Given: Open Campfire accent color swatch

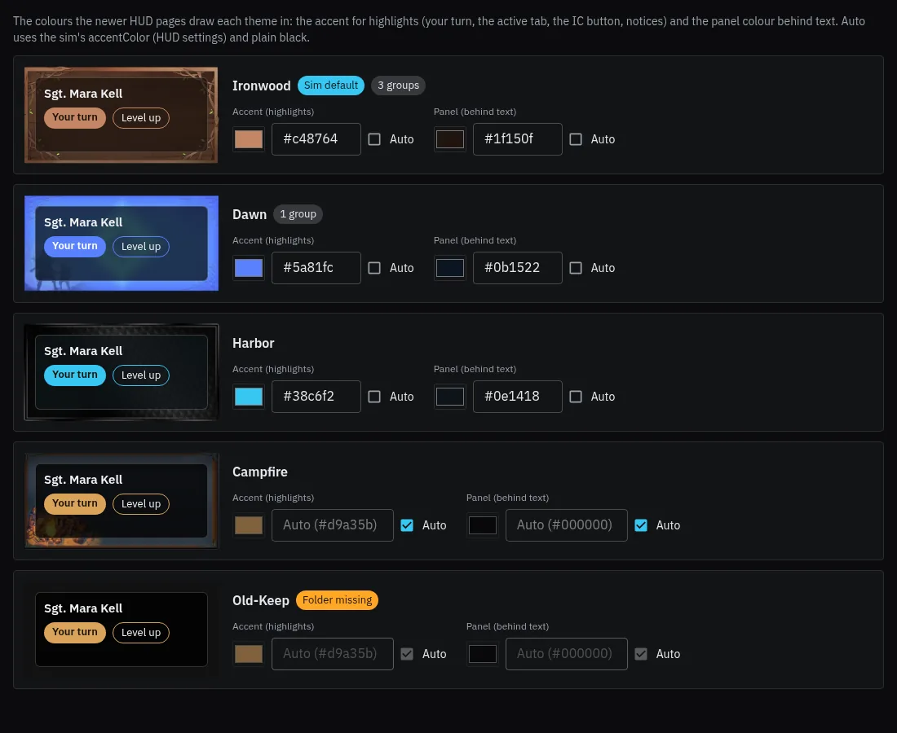Looking at the screenshot, I should [248, 525].
